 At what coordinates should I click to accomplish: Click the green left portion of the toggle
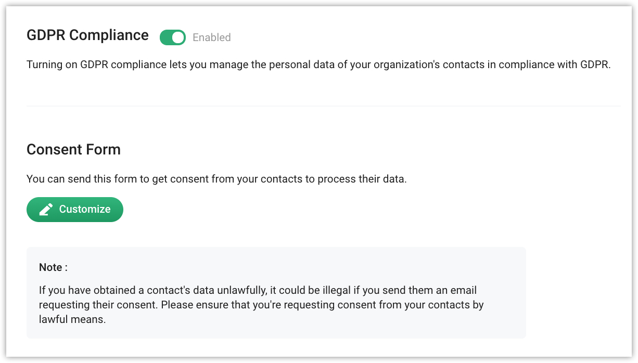(x=166, y=37)
